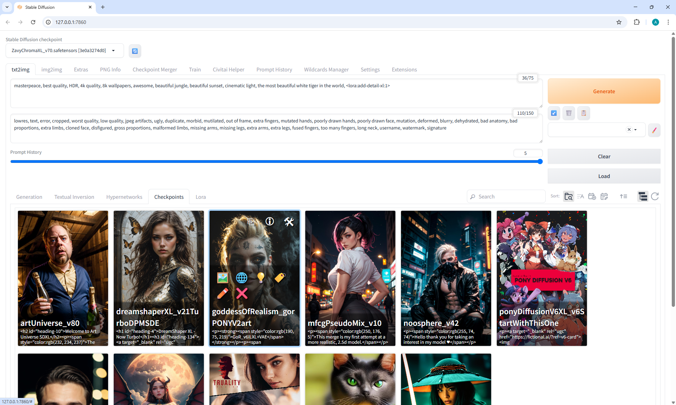676x405 pixels.
Task: Click the info icon on goddessOfRealism card
Action: 270,221
